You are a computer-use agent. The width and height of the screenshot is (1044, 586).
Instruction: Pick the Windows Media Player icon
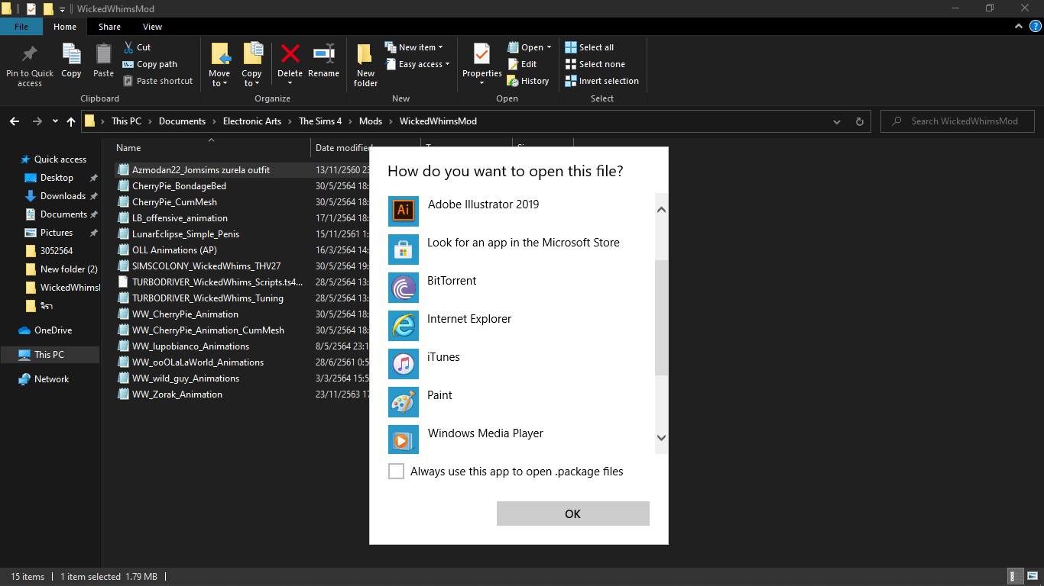pos(404,440)
